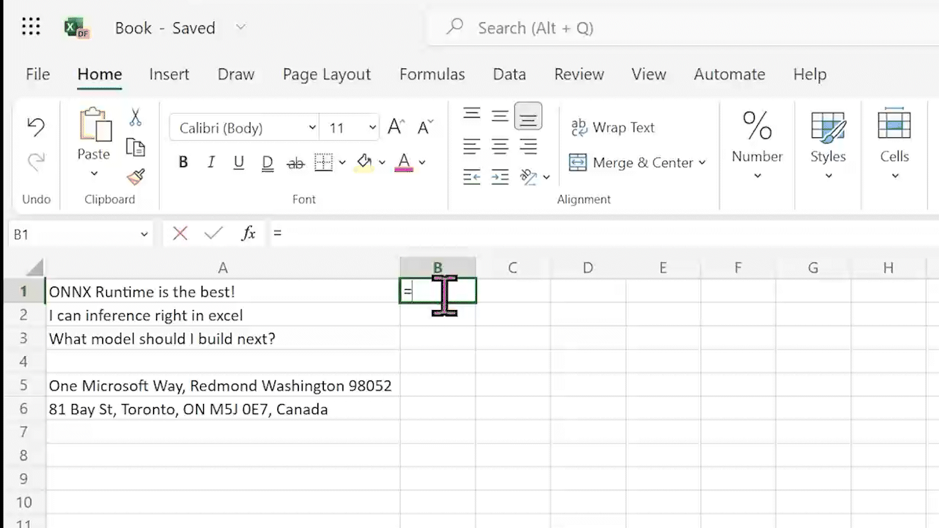Open the Name Box dropdown arrow

click(144, 234)
